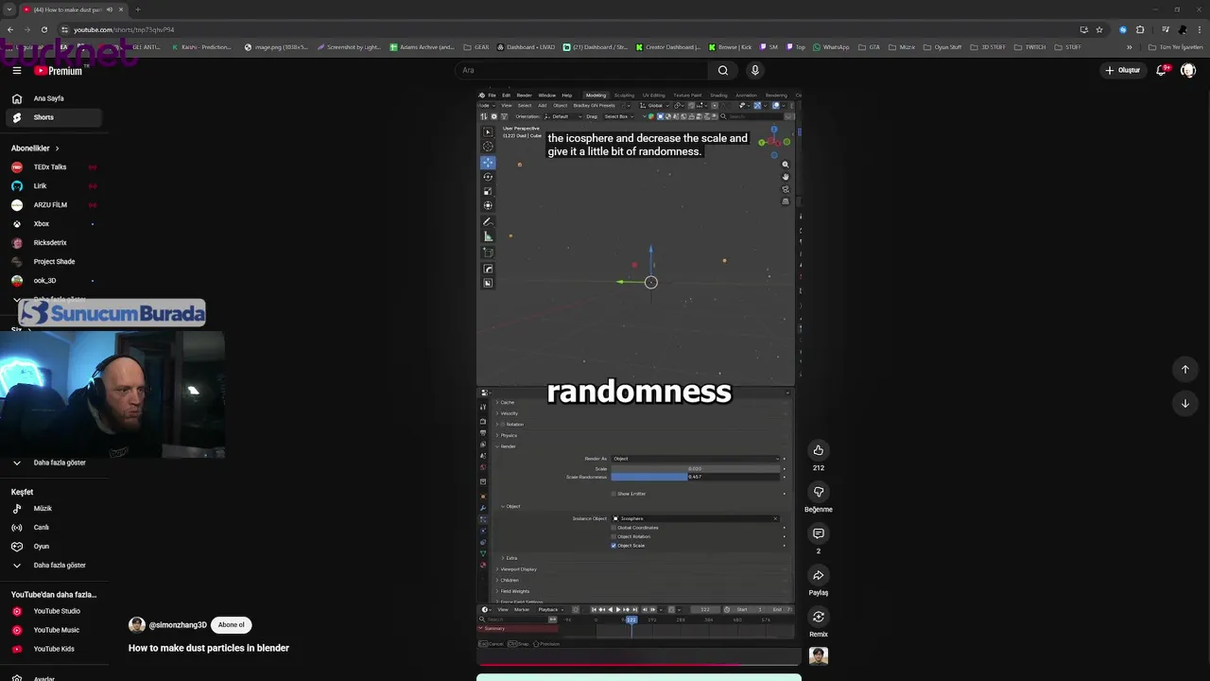Click the search magnifier button
The image size is (1210, 681).
pyautogui.click(x=722, y=70)
